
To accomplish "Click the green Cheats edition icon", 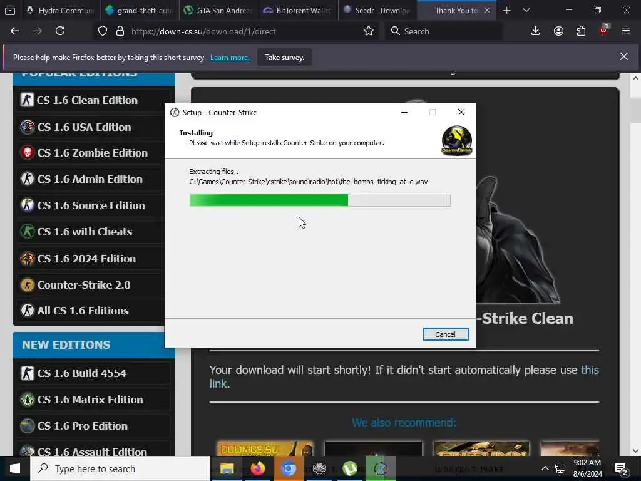I will click(x=27, y=231).
